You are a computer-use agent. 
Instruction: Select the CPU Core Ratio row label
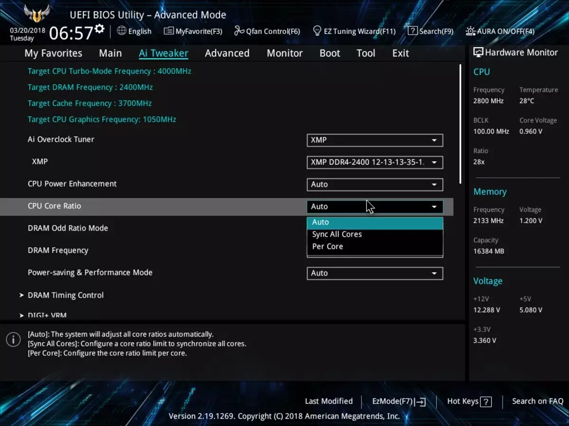55,206
